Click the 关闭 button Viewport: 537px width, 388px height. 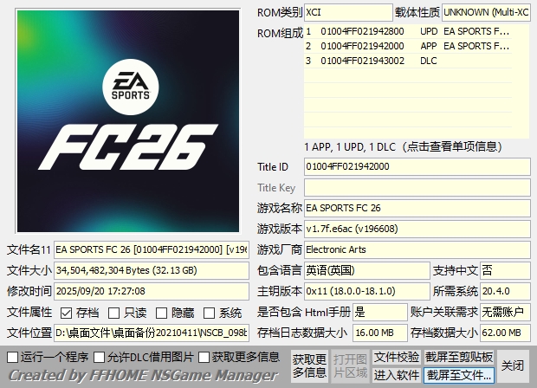[x=513, y=365]
